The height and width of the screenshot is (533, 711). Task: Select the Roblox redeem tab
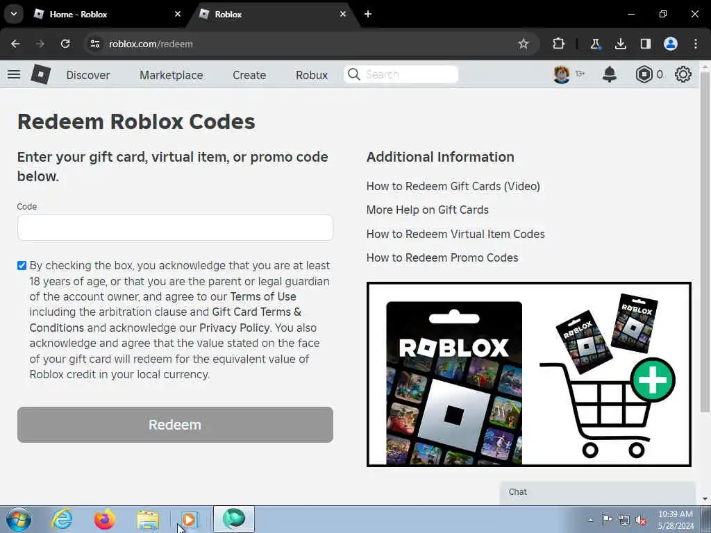point(272,14)
